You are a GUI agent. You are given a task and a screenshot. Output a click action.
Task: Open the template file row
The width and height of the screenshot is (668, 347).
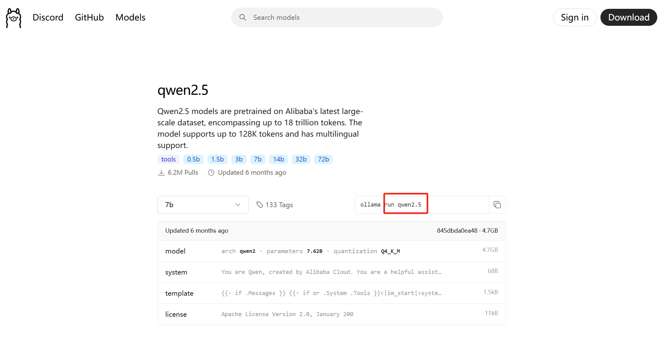tap(331, 293)
